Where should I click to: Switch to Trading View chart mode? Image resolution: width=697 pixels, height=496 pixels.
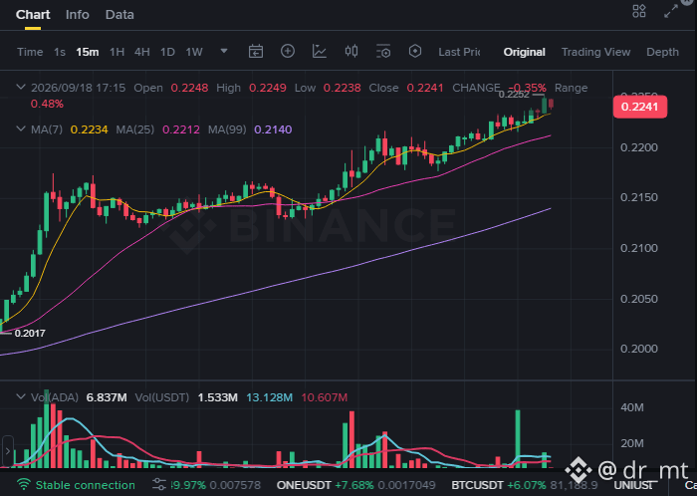[x=595, y=52]
